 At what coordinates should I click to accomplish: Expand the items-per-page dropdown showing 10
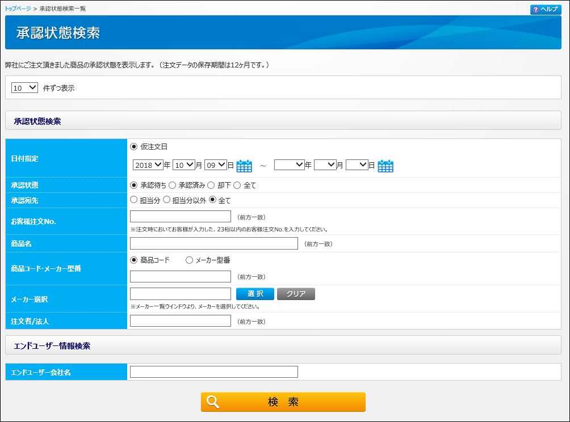click(x=24, y=88)
